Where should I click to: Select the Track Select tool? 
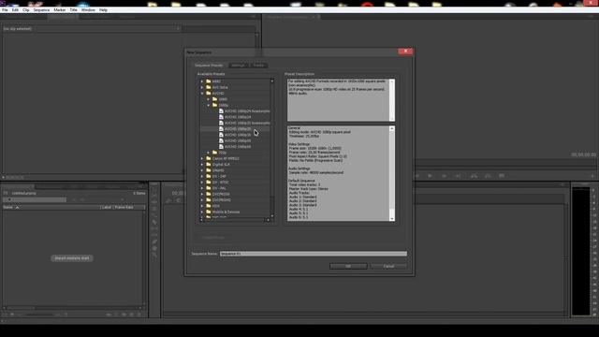tap(154, 196)
